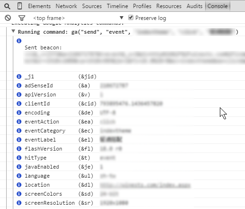
Task: Open the Profiles tab
Action: coord(142,6)
